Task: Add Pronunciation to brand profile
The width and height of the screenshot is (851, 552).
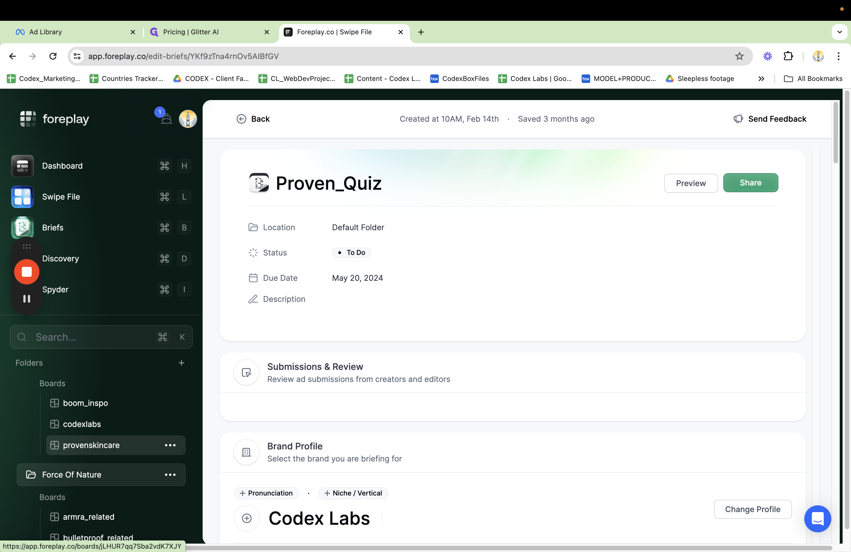Action: pos(266,493)
